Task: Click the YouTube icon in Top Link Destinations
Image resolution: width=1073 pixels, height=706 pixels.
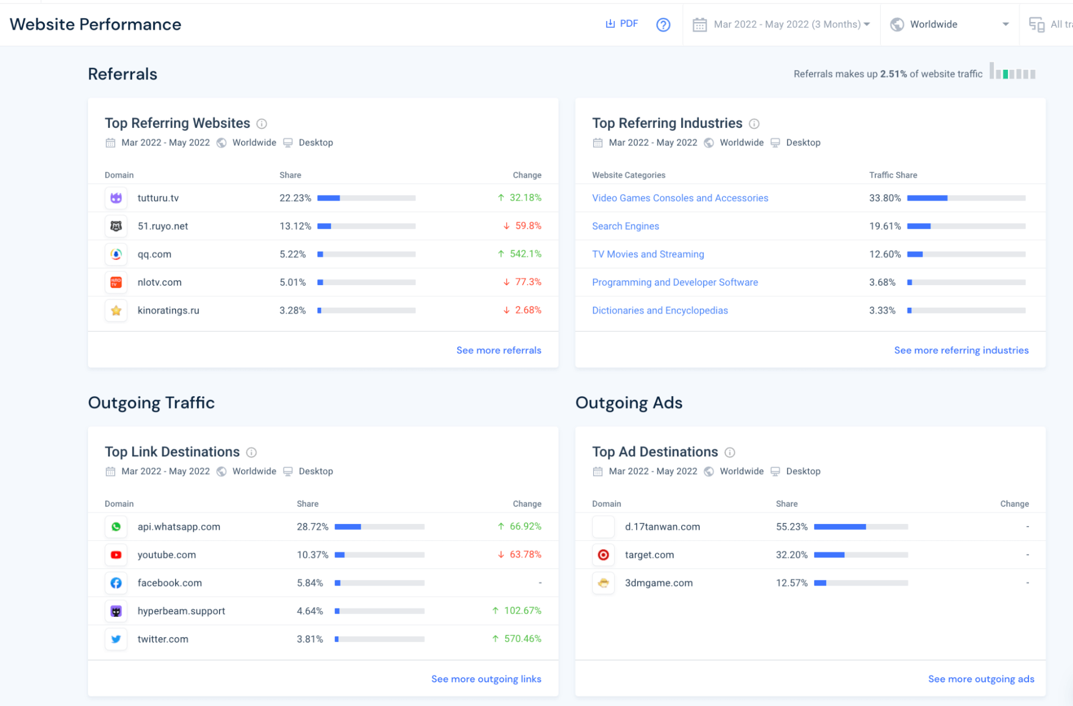Action: [x=116, y=555]
